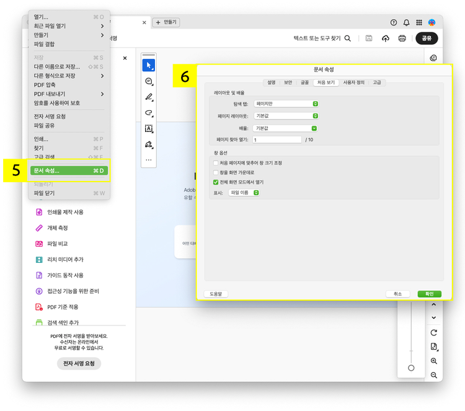Switch to the 보안 tab
465x411 pixels.
[x=288, y=82]
